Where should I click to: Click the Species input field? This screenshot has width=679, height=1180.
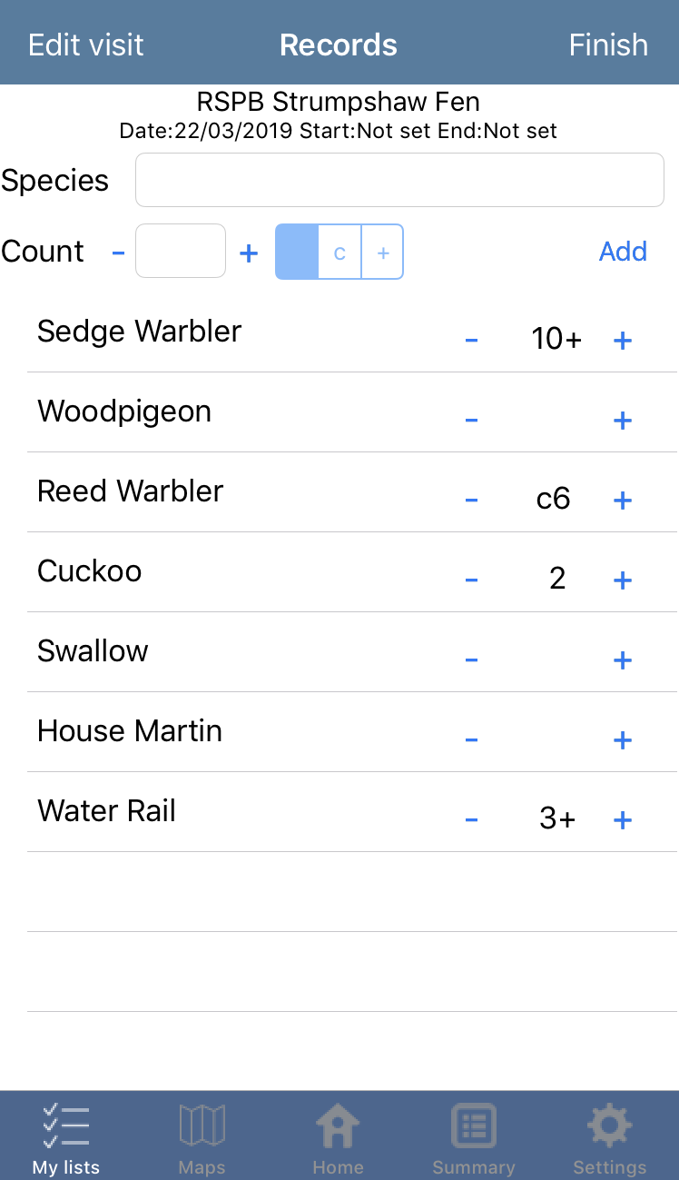[399, 180]
